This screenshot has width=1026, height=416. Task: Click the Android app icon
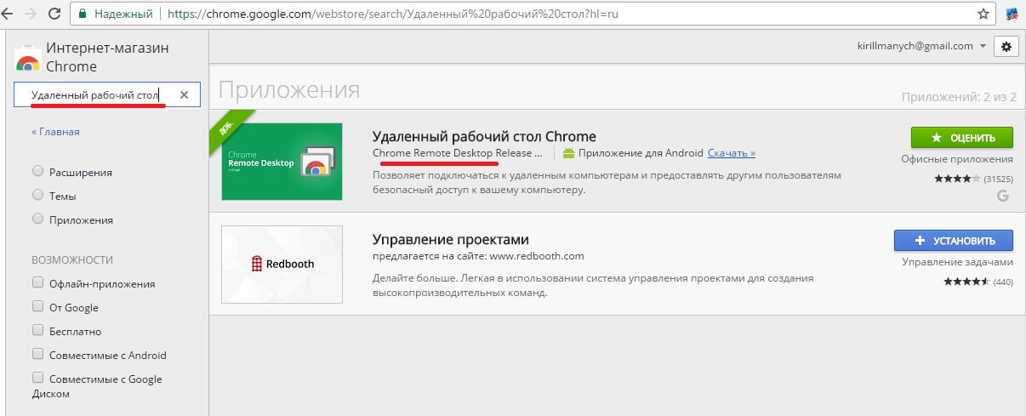(569, 153)
